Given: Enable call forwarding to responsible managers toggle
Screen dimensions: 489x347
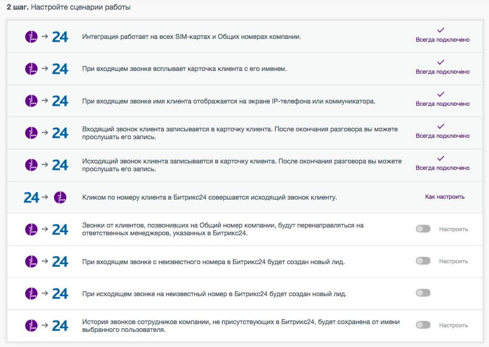Looking at the screenshot, I should [x=423, y=229].
